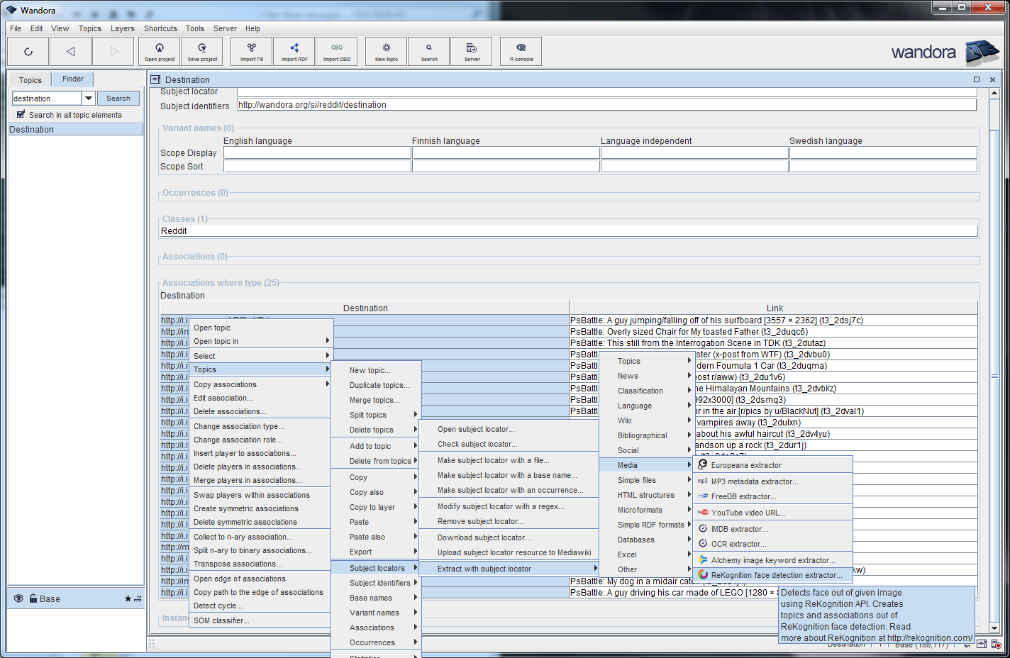Select 'ReKognition face detection extractor...' menu item
Image resolution: width=1010 pixels, height=658 pixels.
776,575
